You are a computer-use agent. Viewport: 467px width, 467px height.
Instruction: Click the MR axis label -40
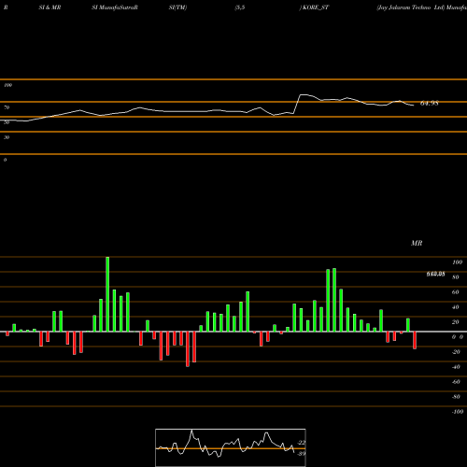456,367
